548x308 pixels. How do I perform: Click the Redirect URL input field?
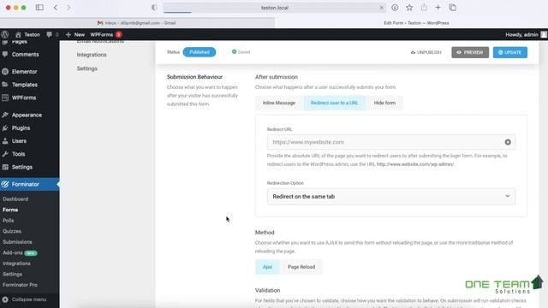[391, 142]
